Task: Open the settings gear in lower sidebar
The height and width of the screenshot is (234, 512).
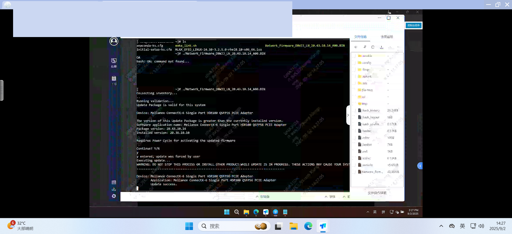Action: point(114,196)
